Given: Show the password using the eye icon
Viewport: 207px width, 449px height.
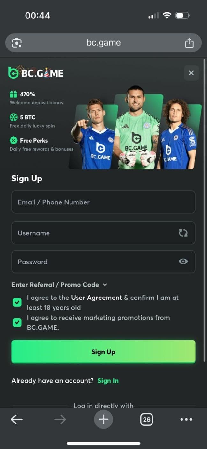Looking at the screenshot, I should tap(183, 261).
